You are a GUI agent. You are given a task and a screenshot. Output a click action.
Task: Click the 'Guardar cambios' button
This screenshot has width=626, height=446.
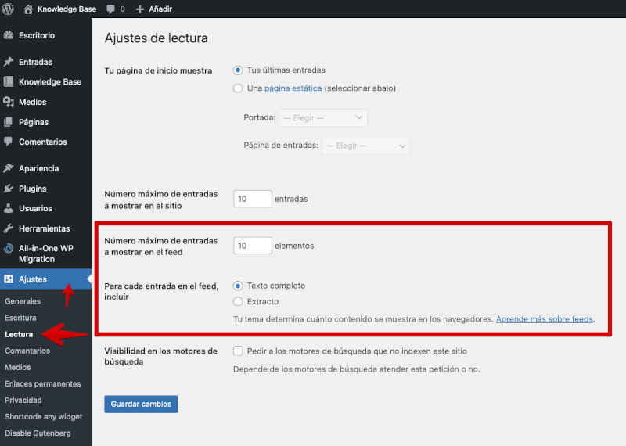[x=141, y=404]
